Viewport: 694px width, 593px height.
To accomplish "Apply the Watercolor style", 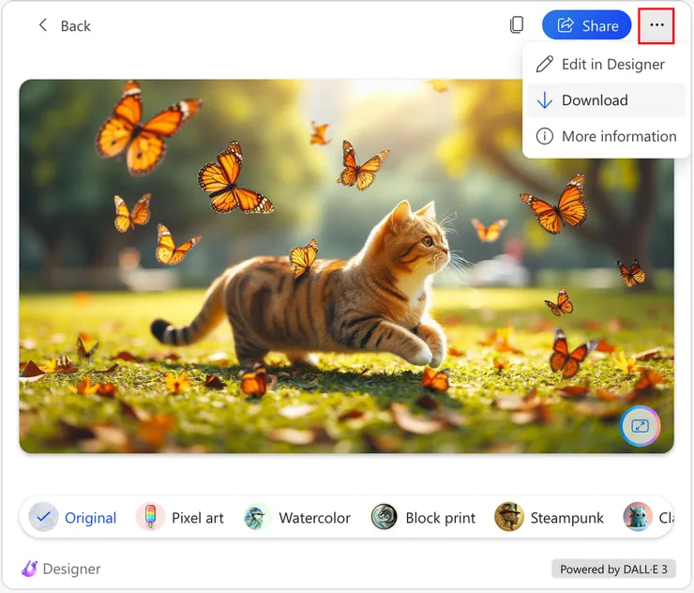I will [297, 517].
